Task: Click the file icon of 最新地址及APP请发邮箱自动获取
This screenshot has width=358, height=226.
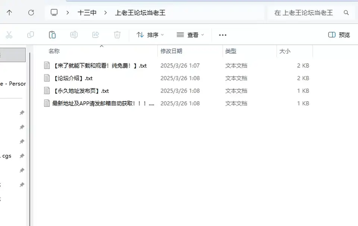Action: [x=47, y=103]
